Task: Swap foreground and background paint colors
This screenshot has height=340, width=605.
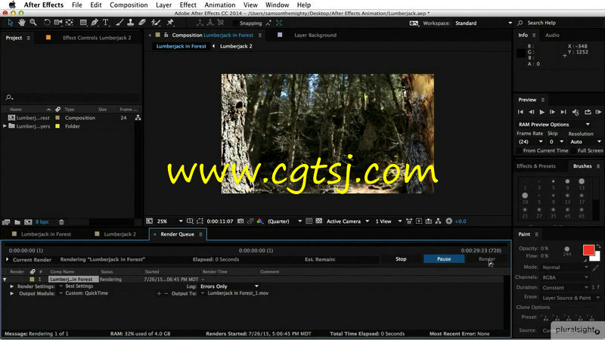Action: click(x=598, y=246)
